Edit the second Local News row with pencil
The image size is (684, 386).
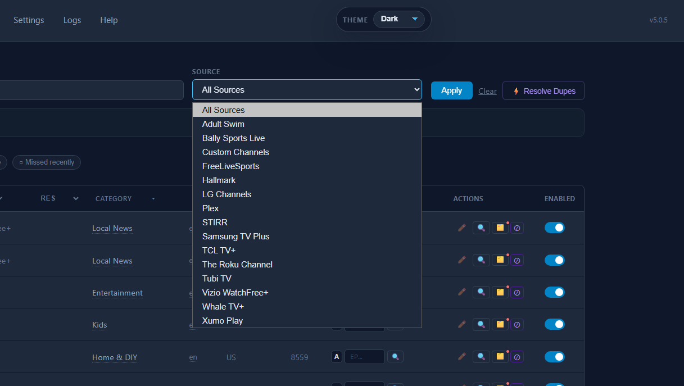(462, 260)
